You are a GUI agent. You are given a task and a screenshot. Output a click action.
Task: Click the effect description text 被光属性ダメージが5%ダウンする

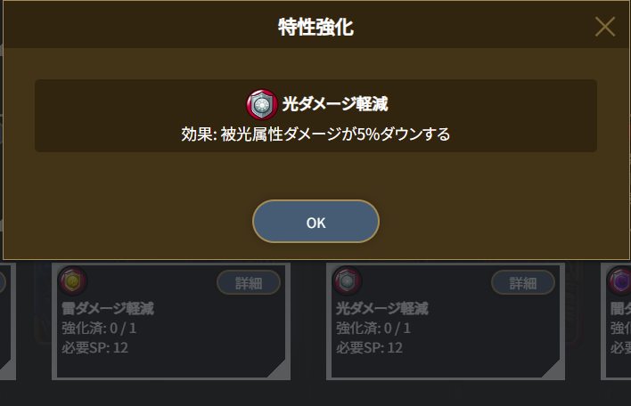tap(335, 134)
